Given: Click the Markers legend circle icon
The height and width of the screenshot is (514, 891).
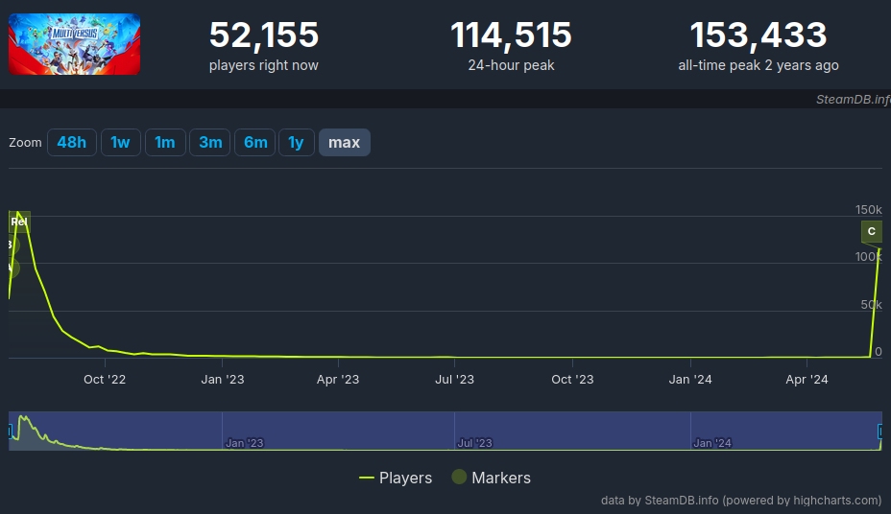Looking at the screenshot, I should tap(459, 478).
